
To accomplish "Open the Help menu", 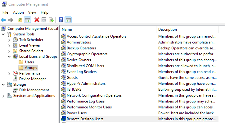I will click(44, 12).
